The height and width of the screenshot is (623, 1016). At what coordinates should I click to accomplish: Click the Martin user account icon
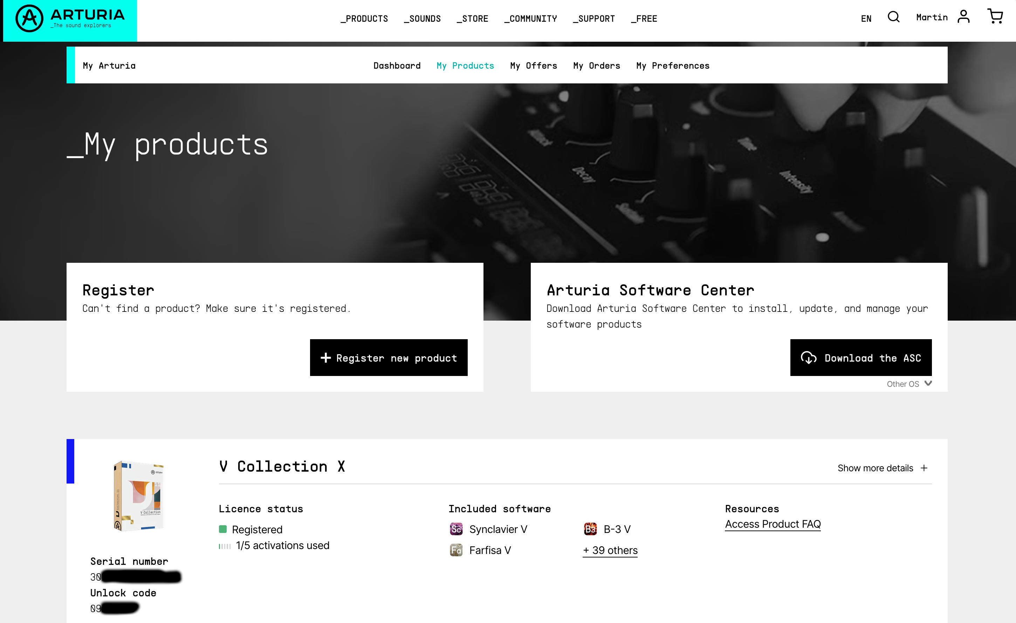963,17
